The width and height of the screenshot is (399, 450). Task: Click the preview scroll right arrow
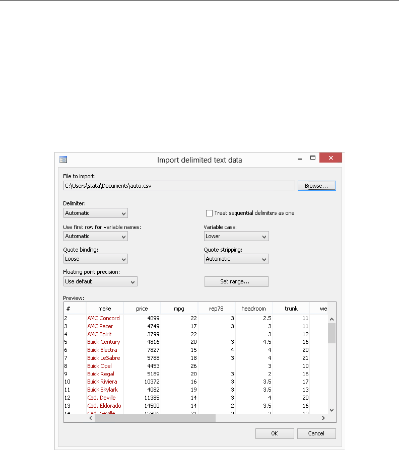[x=323, y=418]
